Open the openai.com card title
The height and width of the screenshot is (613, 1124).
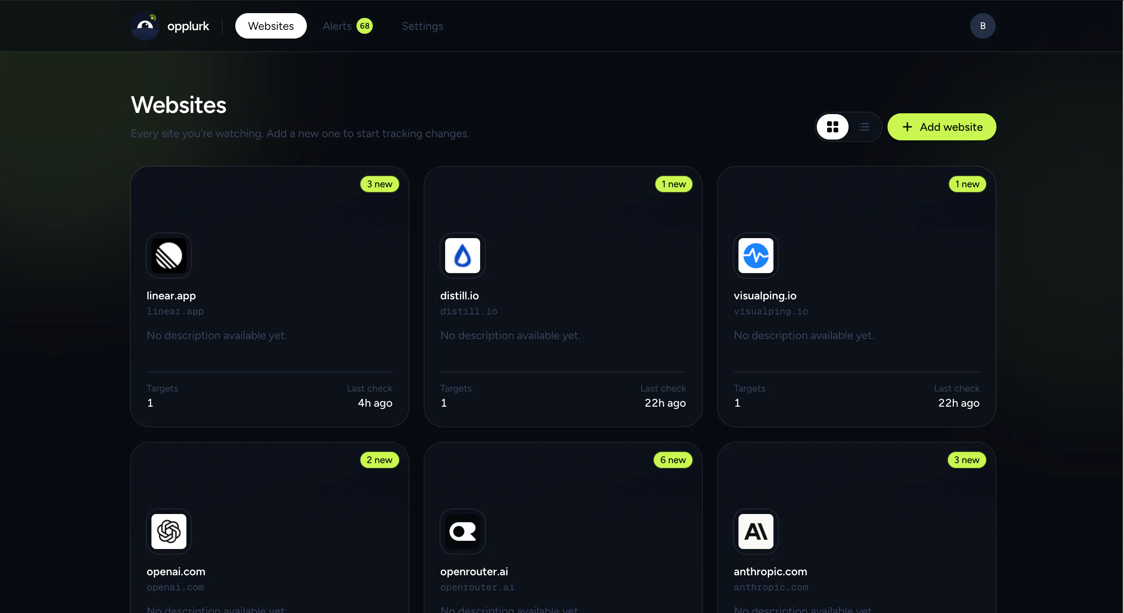pyautogui.click(x=176, y=571)
